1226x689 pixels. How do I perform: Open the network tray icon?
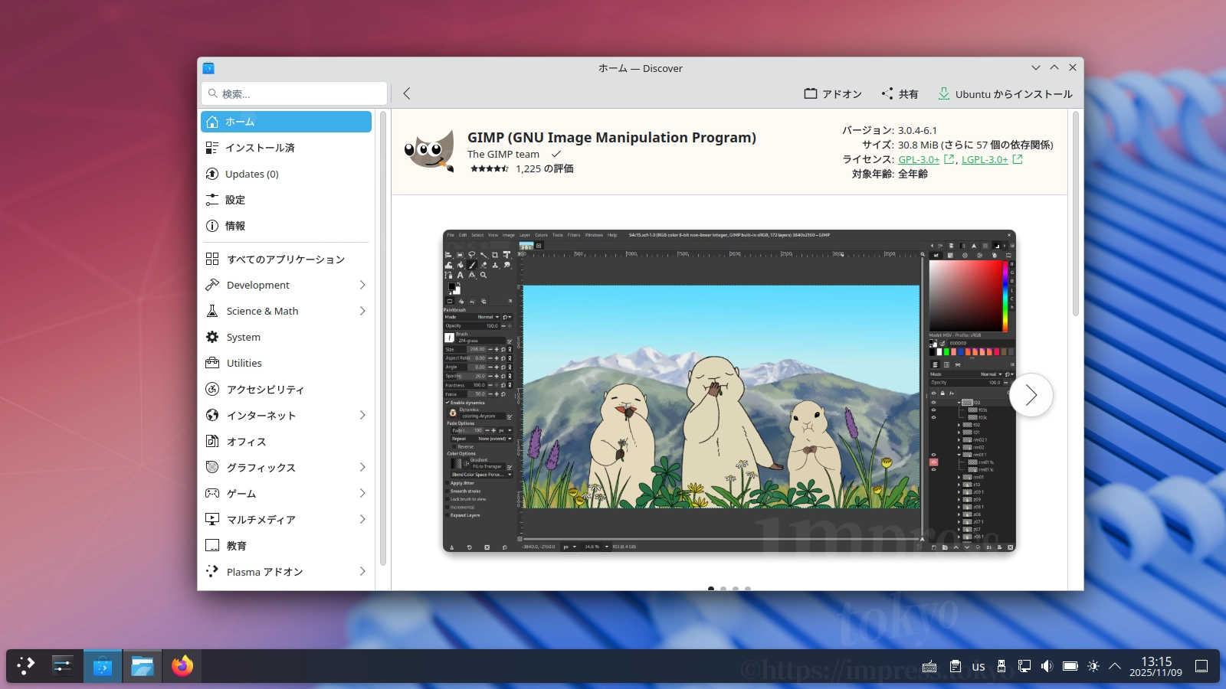click(x=1024, y=666)
